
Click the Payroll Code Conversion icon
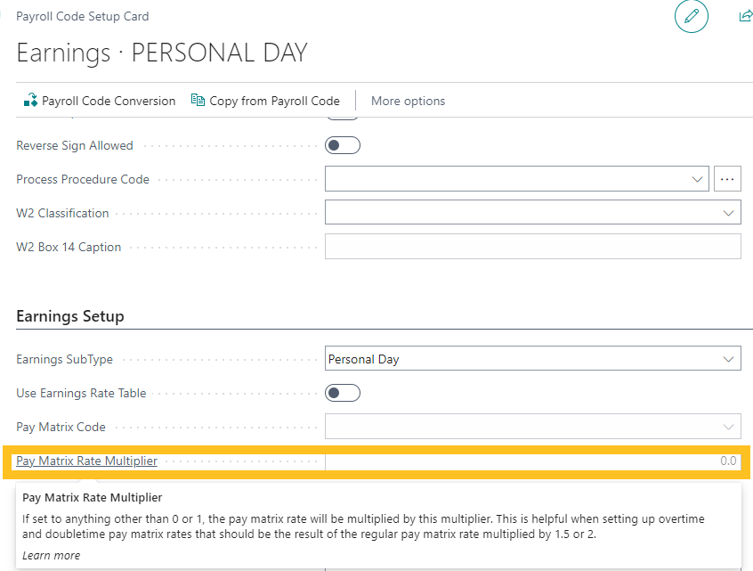click(x=29, y=101)
